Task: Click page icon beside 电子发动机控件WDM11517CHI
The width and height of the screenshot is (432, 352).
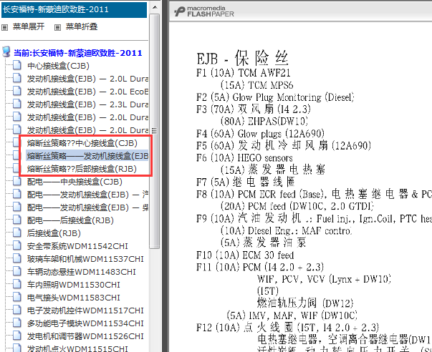Action: click(16, 311)
